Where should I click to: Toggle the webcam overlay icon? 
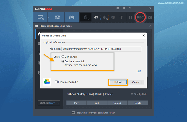click(86, 17)
